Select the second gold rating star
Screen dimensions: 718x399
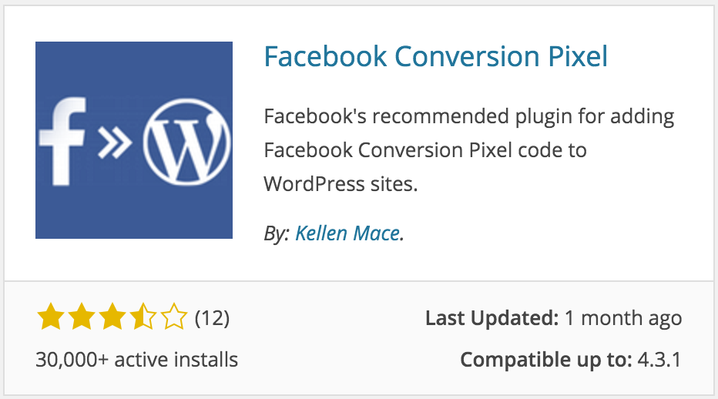click(82, 317)
